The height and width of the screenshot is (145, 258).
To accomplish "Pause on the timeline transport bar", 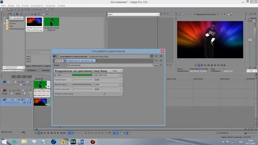I will pyautogui.click(x=48, y=133).
